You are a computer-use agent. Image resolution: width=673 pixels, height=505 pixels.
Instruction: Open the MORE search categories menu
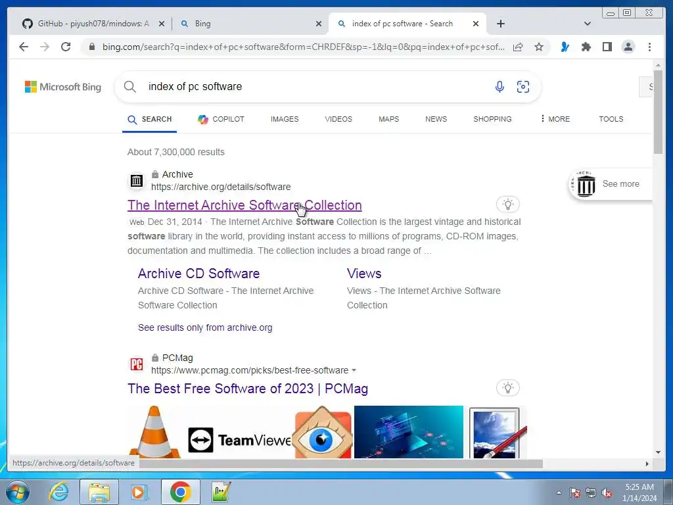(x=555, y=119)
